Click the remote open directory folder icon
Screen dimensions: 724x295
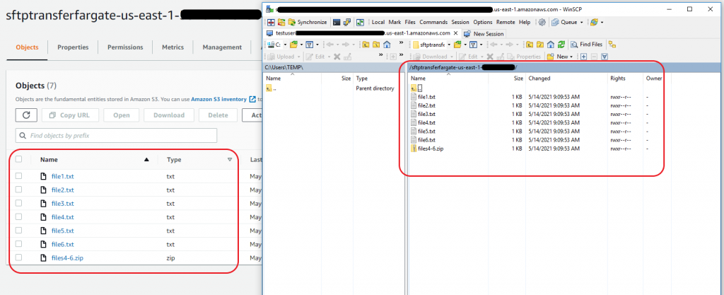click(x=457, y=45)
